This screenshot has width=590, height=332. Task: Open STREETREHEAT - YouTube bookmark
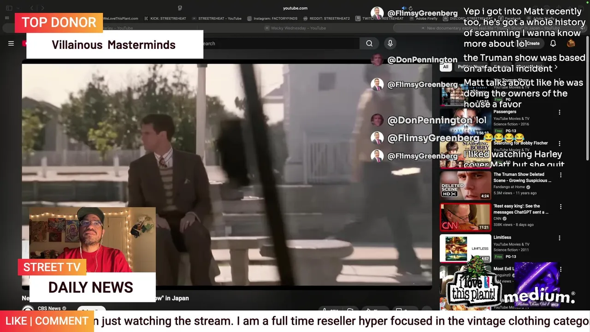click(x=217, y=18)
